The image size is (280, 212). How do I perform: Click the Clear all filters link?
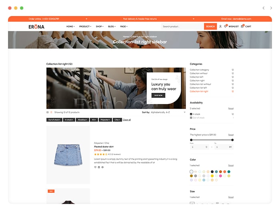tap(127, 120)
